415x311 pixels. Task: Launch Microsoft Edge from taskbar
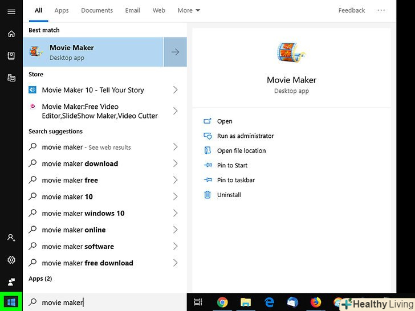pos(269,302)
